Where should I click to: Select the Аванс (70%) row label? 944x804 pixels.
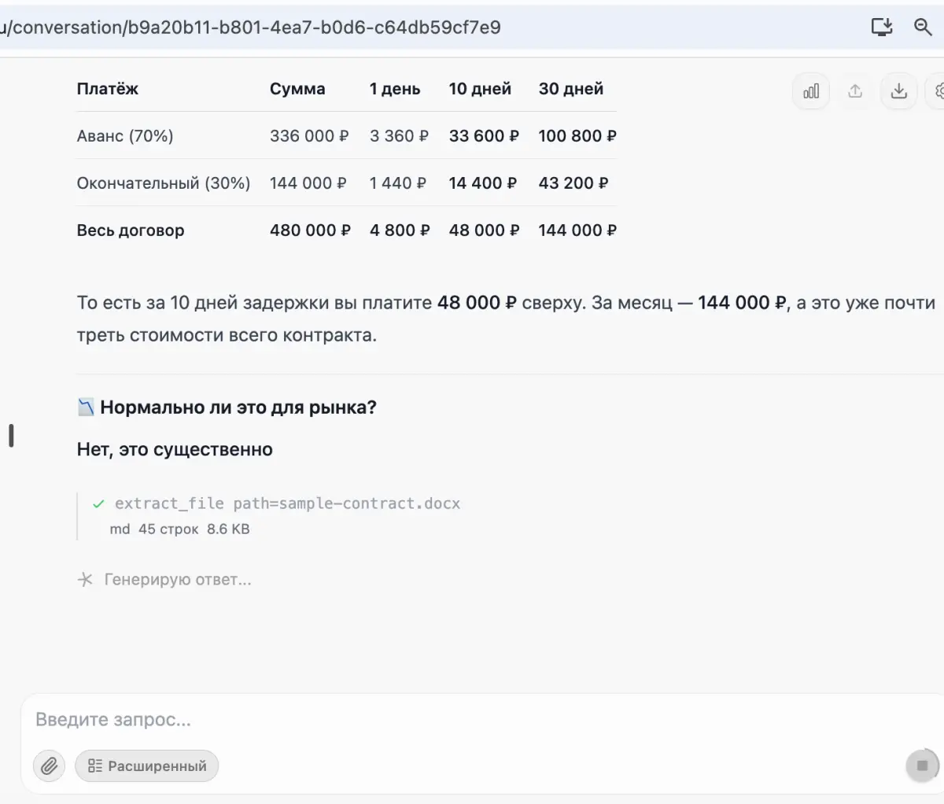pos(125,136)
